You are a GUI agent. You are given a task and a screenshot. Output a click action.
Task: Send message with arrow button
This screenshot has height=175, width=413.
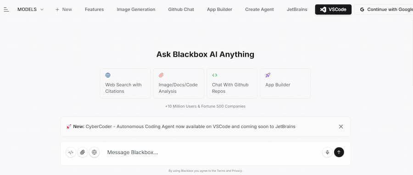[339, 152]
